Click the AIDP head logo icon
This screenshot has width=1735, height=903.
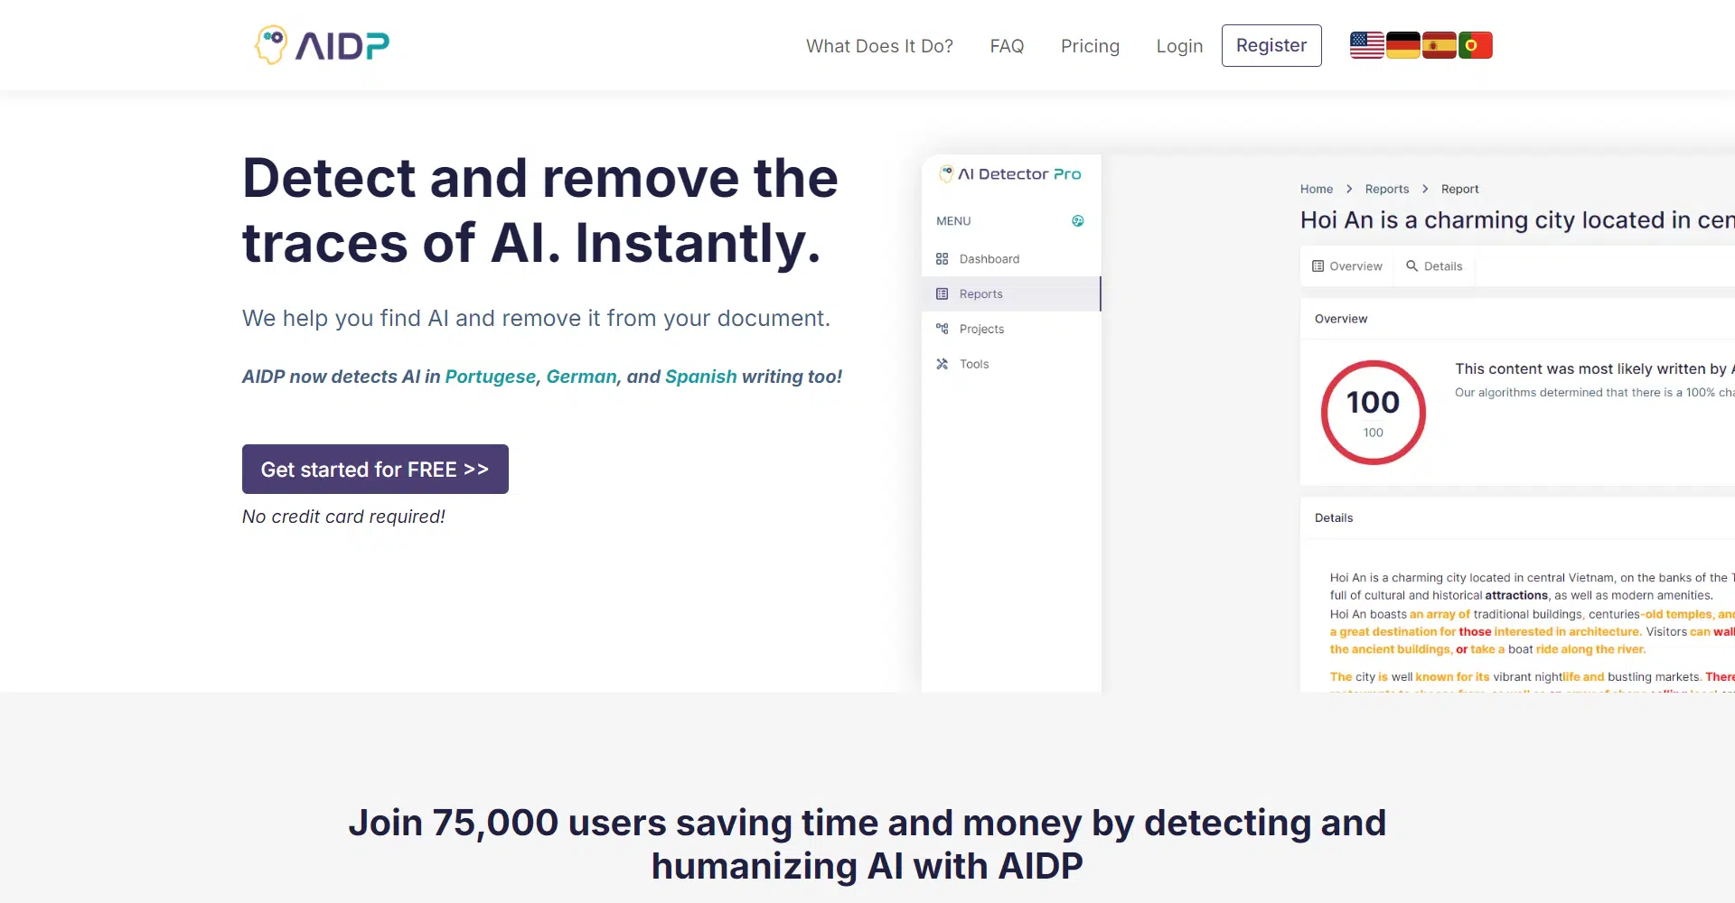coord(271,44)
